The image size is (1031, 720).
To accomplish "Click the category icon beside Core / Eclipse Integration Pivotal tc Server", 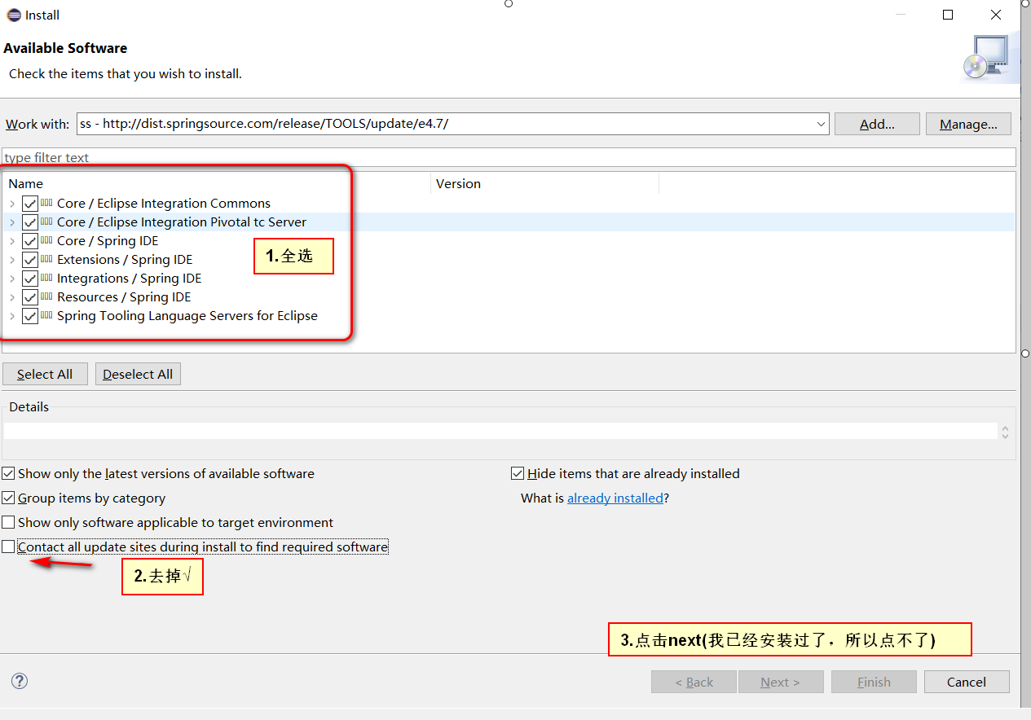I will 46,222.
